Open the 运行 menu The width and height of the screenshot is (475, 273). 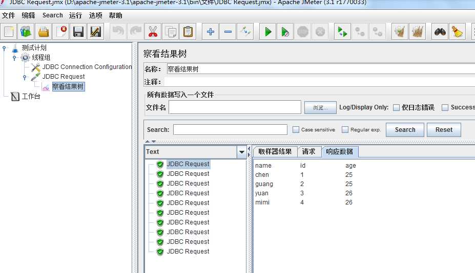(x=75, y=15)
